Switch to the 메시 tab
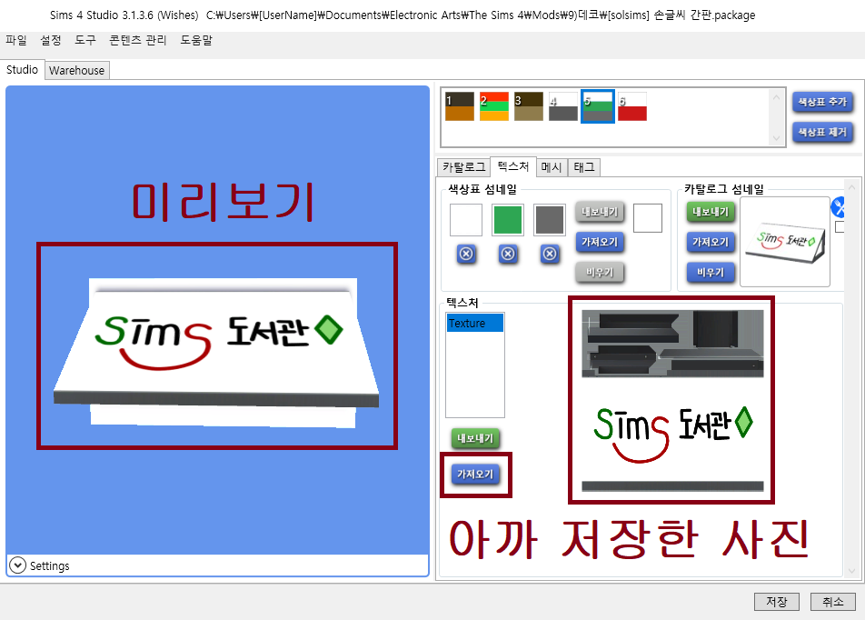 pos(552,166)
